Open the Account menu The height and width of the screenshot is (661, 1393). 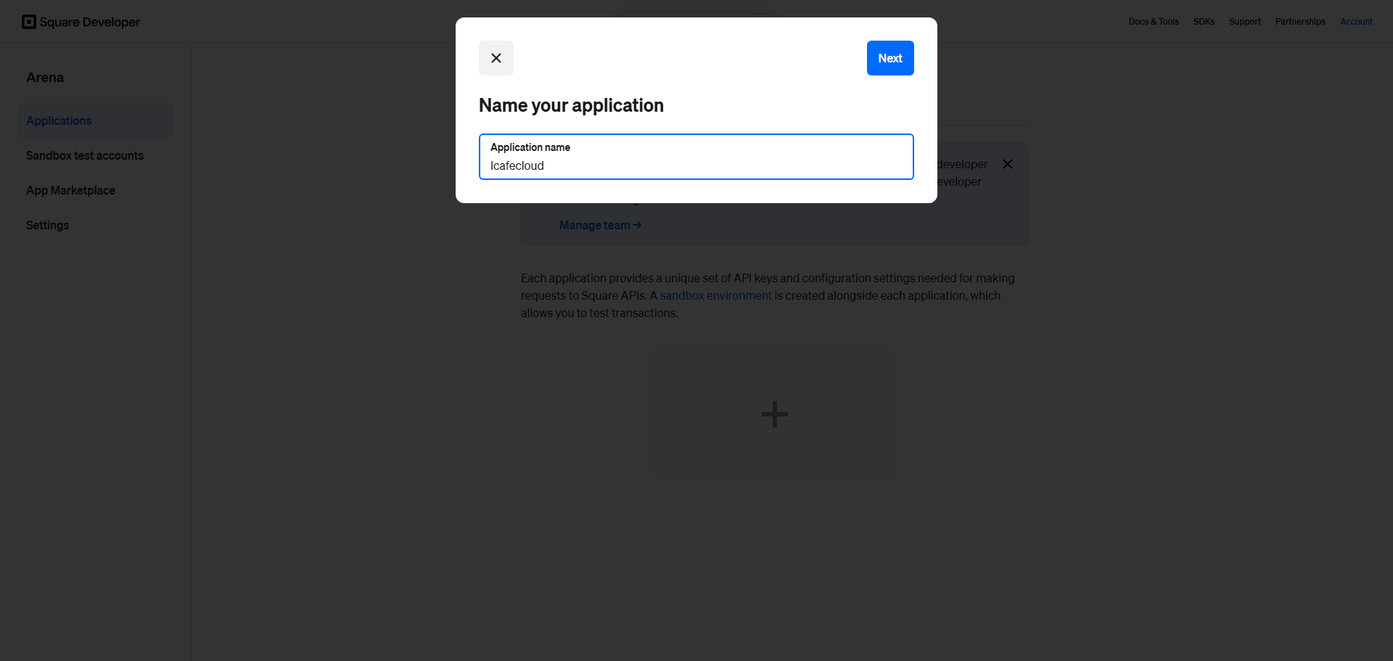pyautogui.click(x=1356, y=22)
